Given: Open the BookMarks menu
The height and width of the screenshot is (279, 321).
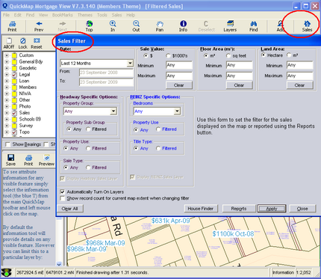Looking at the screenshot, I should point(63,15).
